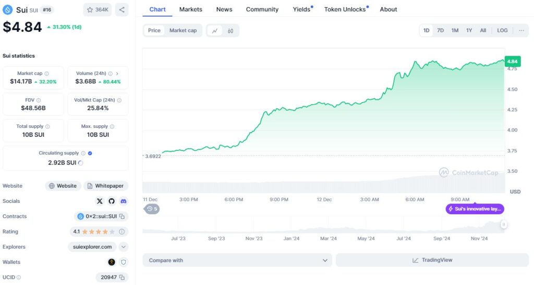The width and height of the screenshot is (534, 285).
Task: Open Volume (24h) arrow chevron
Action: [x=117, y=73]
